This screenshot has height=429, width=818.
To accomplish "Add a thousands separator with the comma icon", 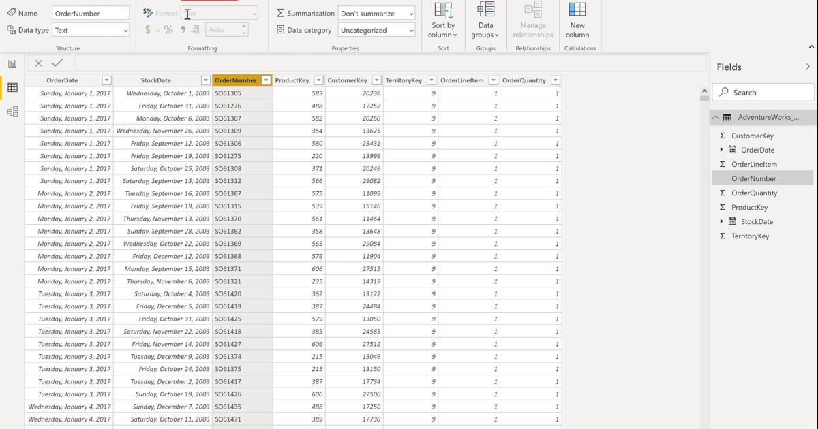I will pyautogui.click(x=183, y=30).
